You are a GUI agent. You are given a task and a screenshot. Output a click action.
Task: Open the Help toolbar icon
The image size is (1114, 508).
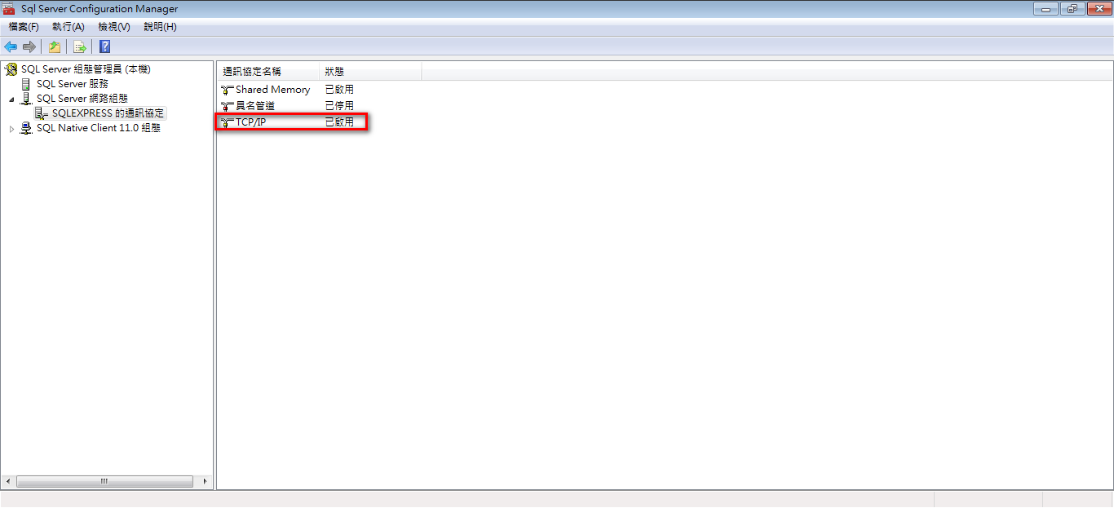pos(104,46)
